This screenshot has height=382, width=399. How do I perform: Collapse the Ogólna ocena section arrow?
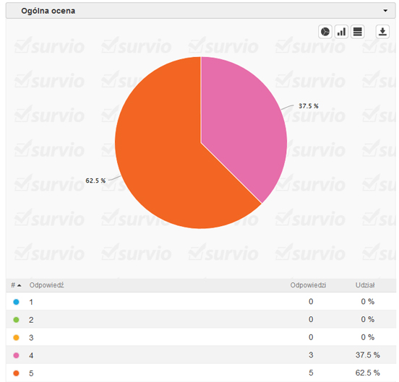(x=385, y=11)
